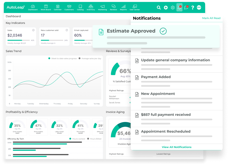Click 'View All Notifications'
The image size is (229, 164).
coord(177,147)
